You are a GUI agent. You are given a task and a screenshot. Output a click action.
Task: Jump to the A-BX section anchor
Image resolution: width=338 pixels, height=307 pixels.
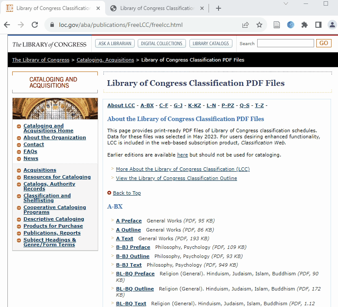(x=147, y=105)
